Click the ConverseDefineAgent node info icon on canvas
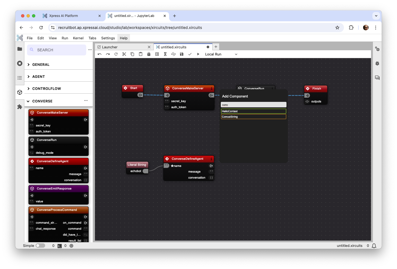The image size is (397, 269). 211,159
